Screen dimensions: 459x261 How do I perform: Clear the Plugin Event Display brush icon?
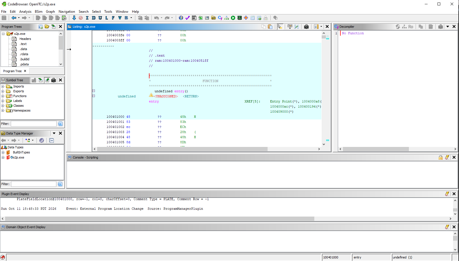(x=447, y=194)
